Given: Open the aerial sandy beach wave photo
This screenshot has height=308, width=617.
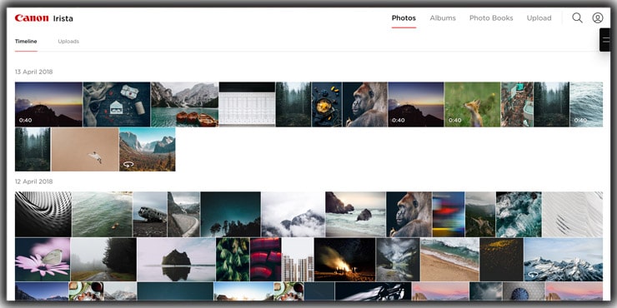Looking at the screenshot, I should point(449,259).
